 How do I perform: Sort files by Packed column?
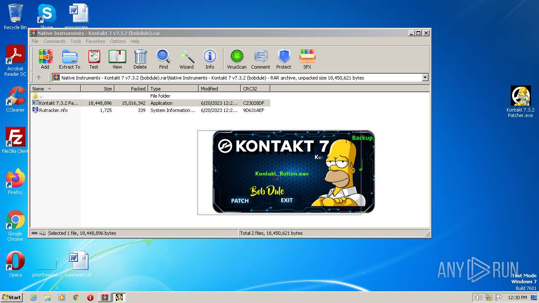pos(131,89)
